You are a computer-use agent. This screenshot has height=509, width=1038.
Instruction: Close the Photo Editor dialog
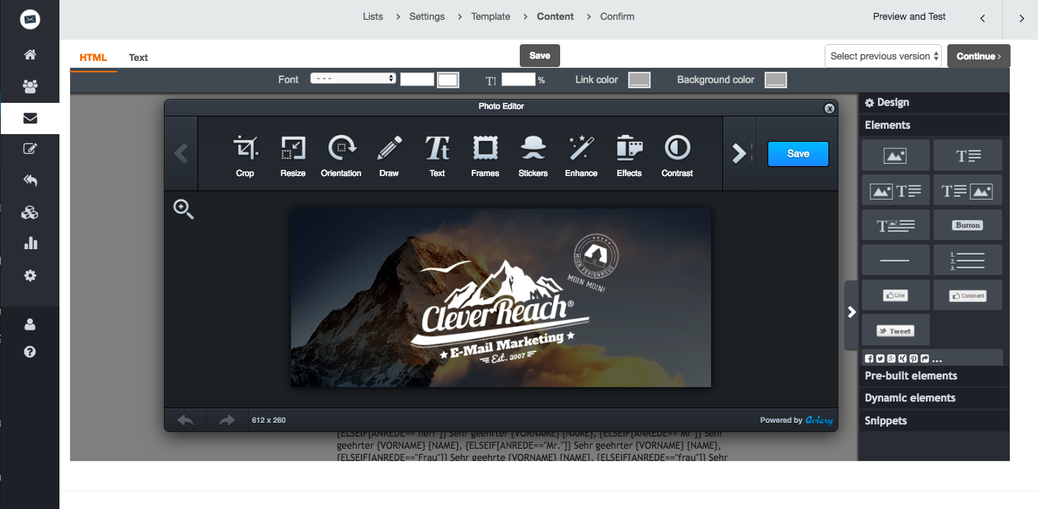[x=829, y=109]
